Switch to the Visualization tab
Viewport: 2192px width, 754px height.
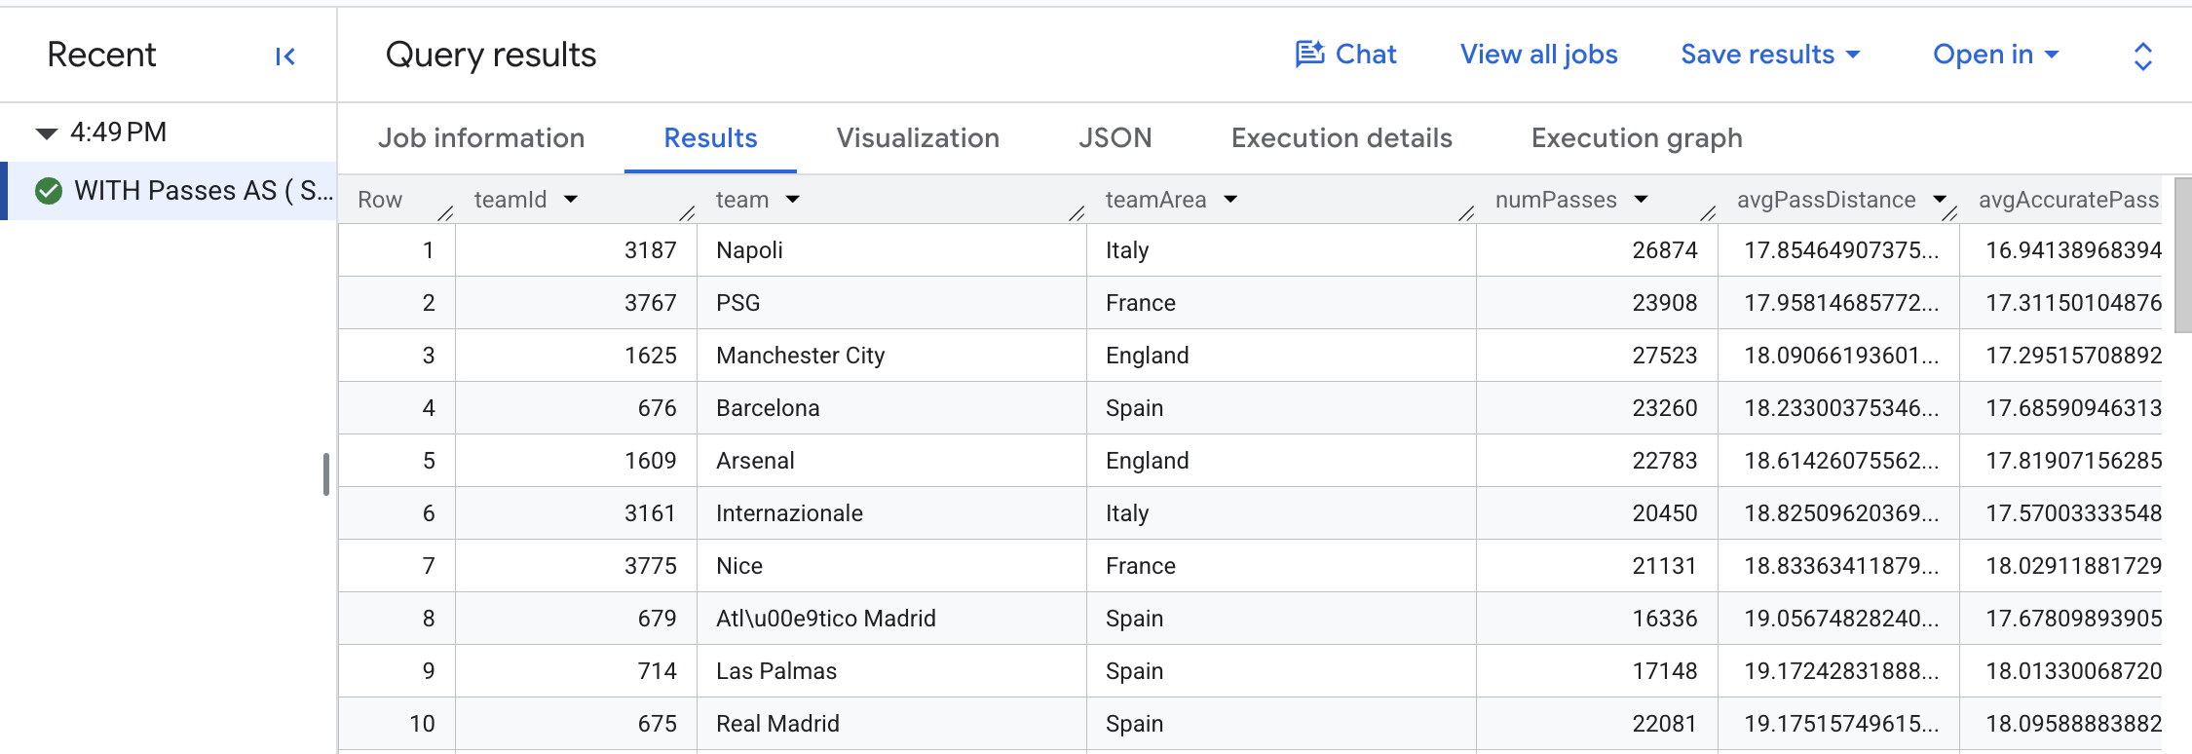918,138
